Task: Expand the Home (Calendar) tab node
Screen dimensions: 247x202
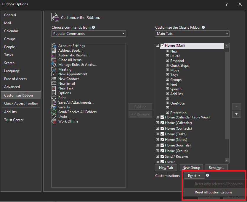Action: (157, 123)
